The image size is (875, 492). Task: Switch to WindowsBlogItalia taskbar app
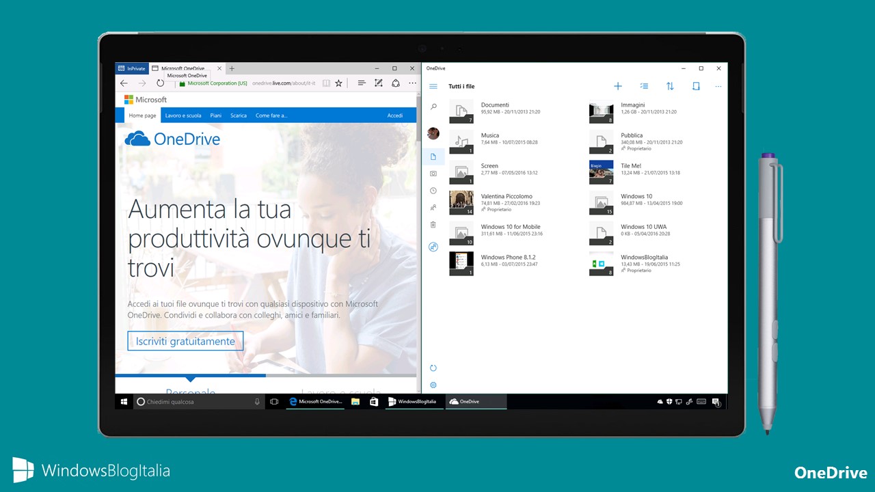[x=414, y=402]
